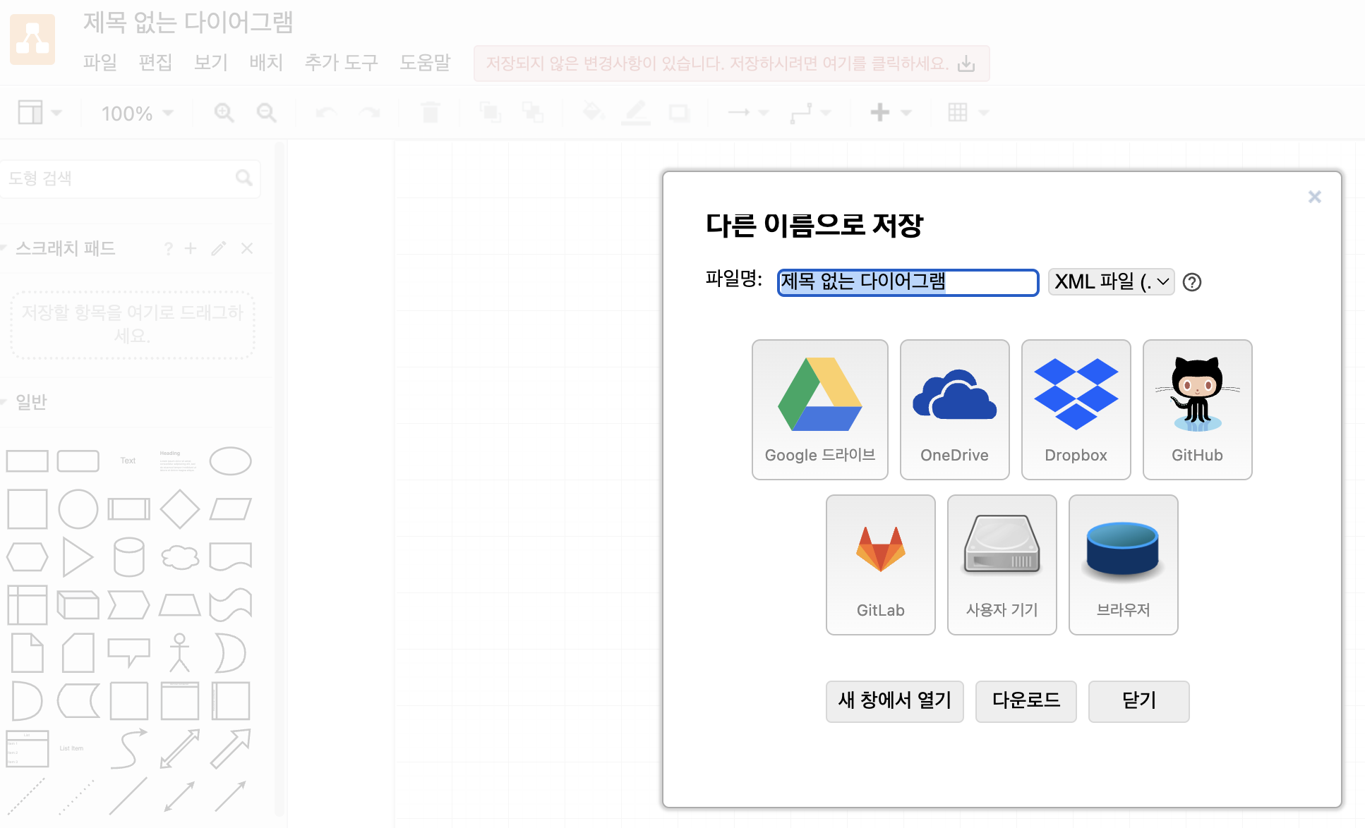
Task: Click the fill color bucket icon
Action: coord(593,111)
